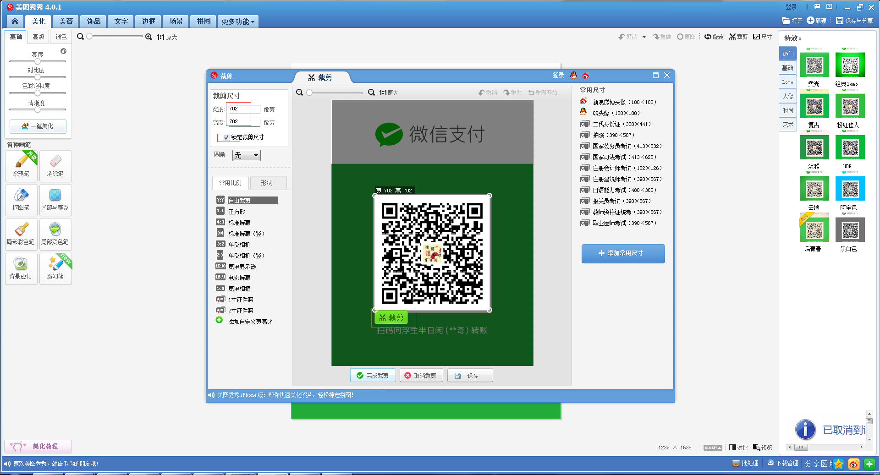The height and width of the screenshot is (475, 880).
Task: Open 批处理 batch processing in status bar
Action: [x=745, y=463]
